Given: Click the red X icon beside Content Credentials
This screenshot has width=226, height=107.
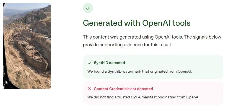Looking at the screenshot, I should (90, 89).
